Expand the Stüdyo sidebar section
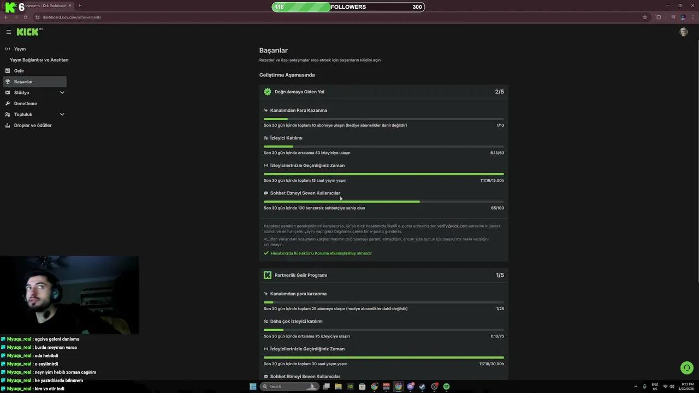The height and width of the screenshot is (393, 699). (62, 93)
